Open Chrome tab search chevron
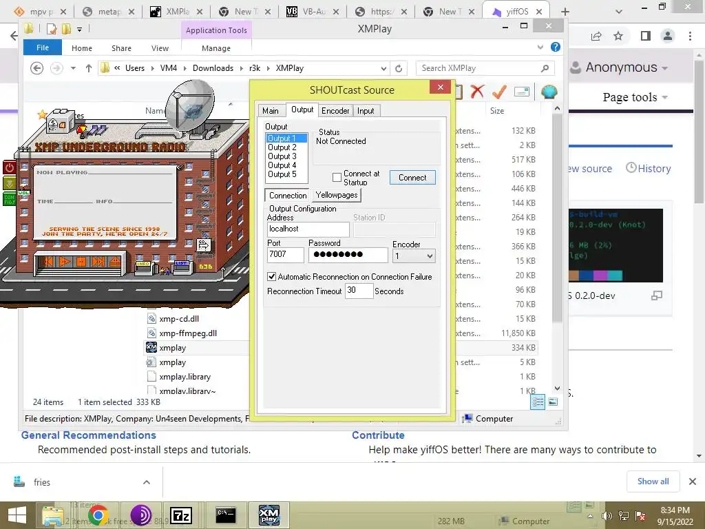 point(619,11)
